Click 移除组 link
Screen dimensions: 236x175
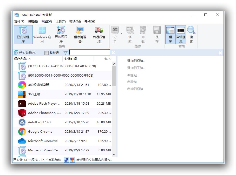click(132, 82)
